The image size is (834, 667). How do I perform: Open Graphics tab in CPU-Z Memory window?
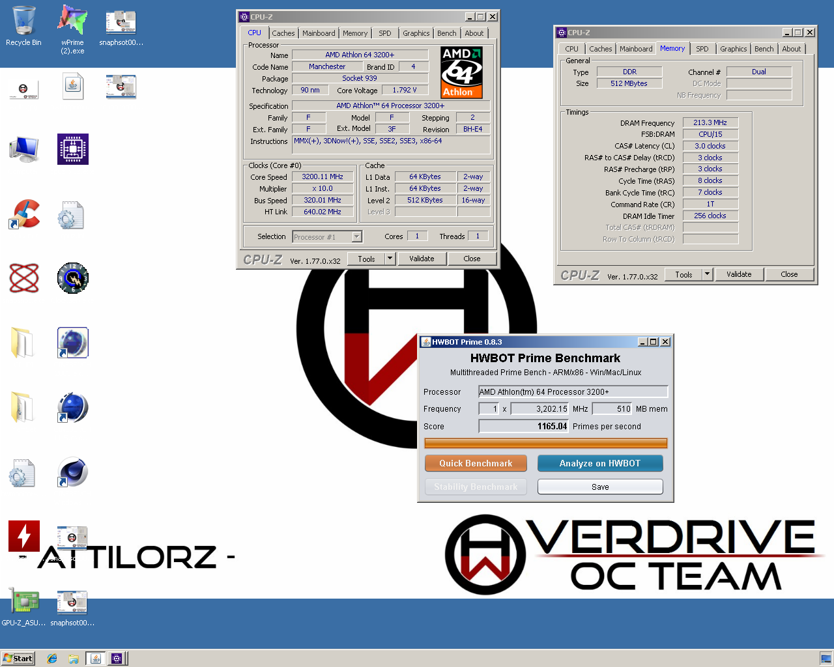[x=734, y=49]
